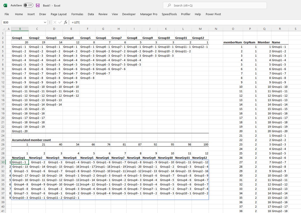Click the memberNum column heading
Viewport: 301px width, 213px height.
[233, 42]
